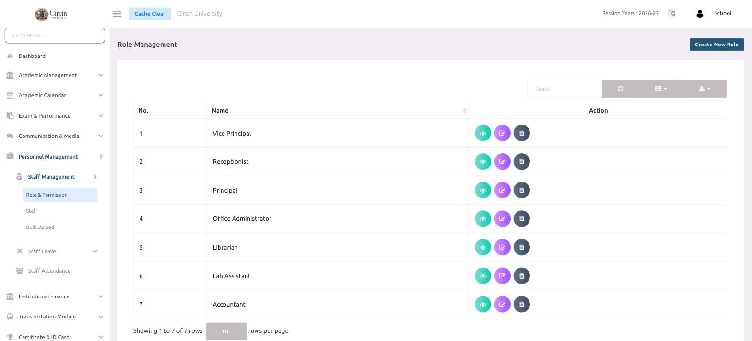Expand Certificate & ID Card menu
752x341 pixels.
click(x=55, y=337)
